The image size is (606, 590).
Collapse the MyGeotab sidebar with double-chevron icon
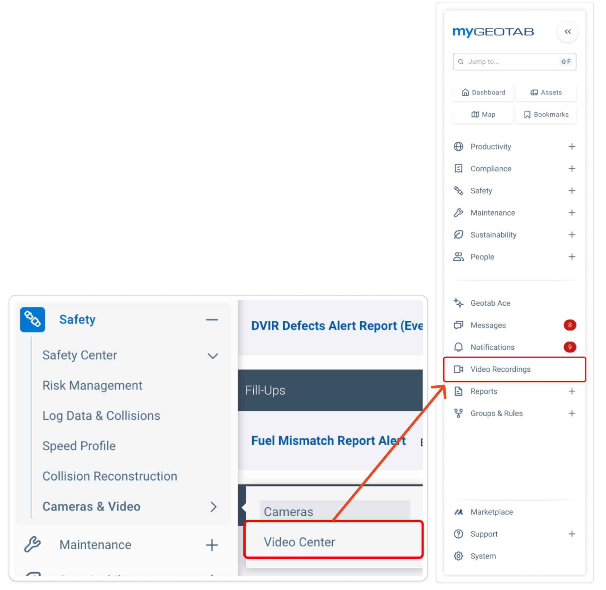coord(567,32)
